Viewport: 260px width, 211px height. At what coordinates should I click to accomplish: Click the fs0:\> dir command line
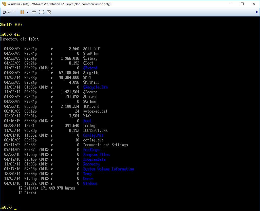click(x=10, y=34)
